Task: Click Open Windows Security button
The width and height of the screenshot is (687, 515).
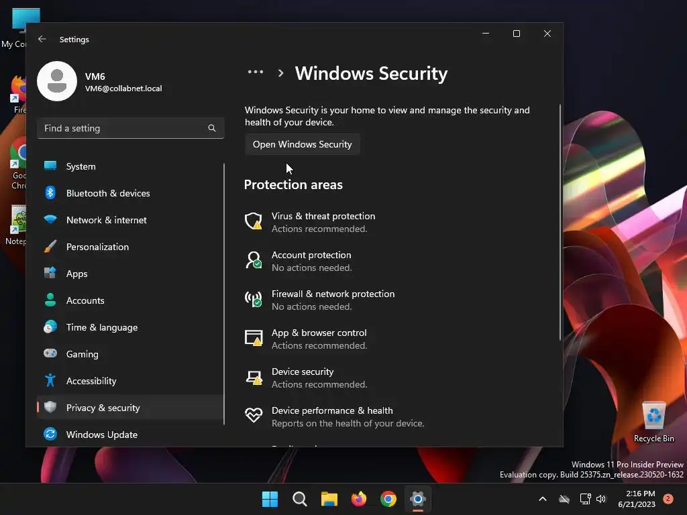Action: 303,144
